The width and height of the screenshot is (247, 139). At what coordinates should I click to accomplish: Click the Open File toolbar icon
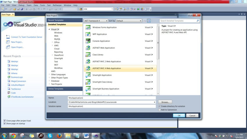pos(15,9)
